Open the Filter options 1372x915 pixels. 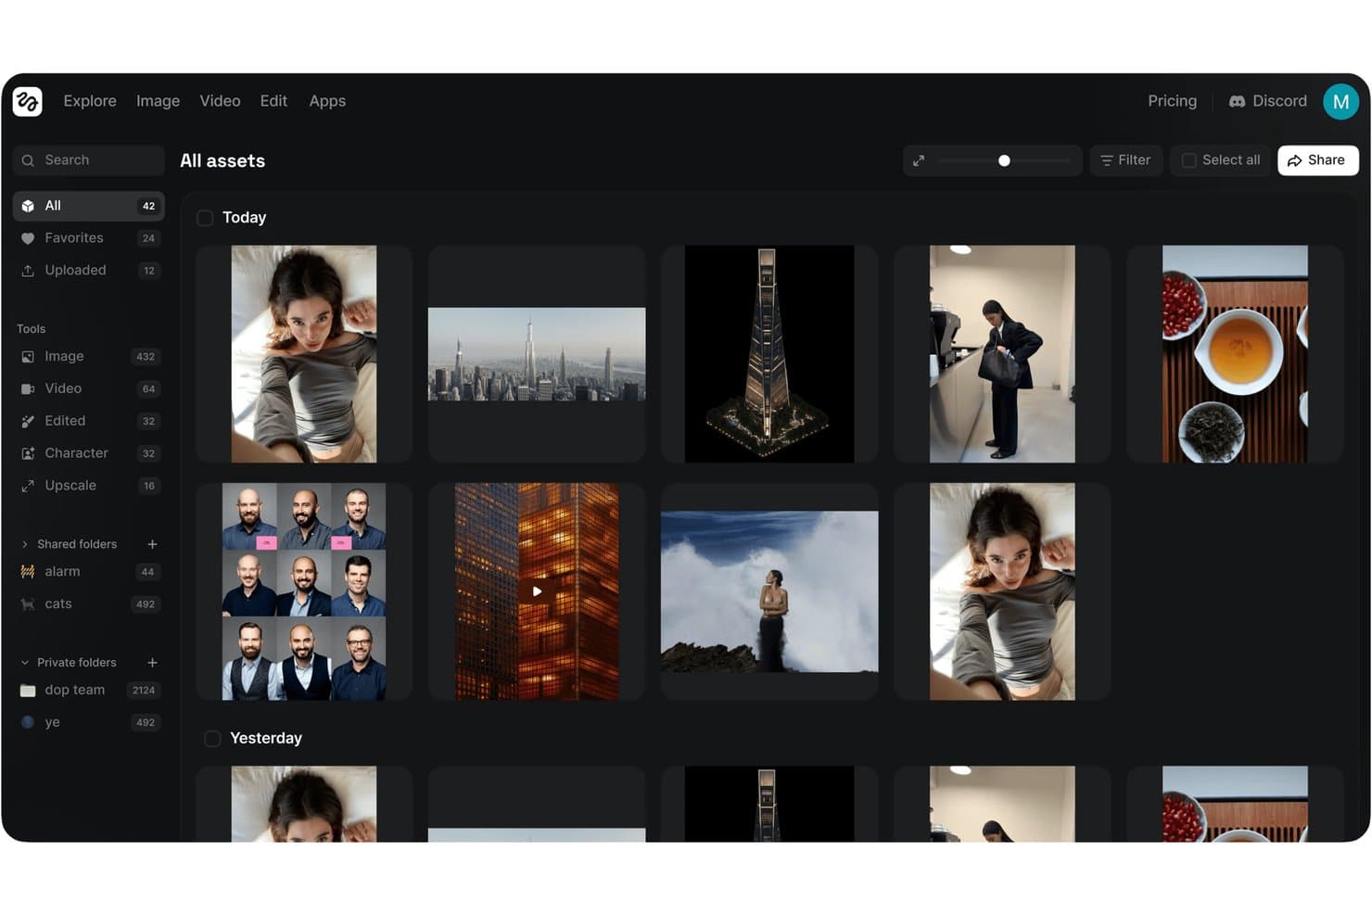[1125, 160]
